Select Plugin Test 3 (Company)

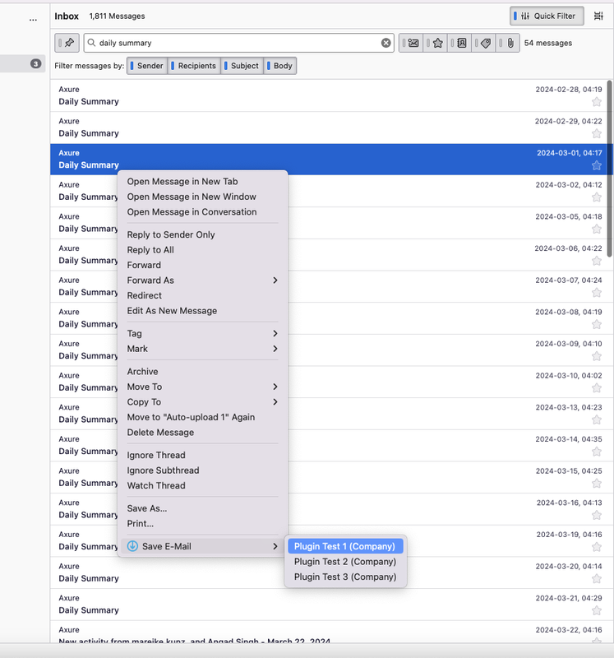coord(345,577)
